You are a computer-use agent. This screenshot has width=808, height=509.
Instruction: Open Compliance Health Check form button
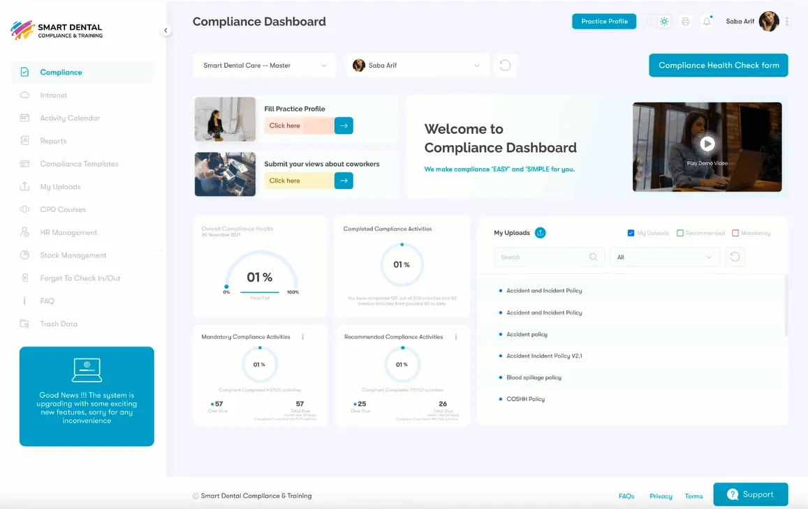click(719, 66)
